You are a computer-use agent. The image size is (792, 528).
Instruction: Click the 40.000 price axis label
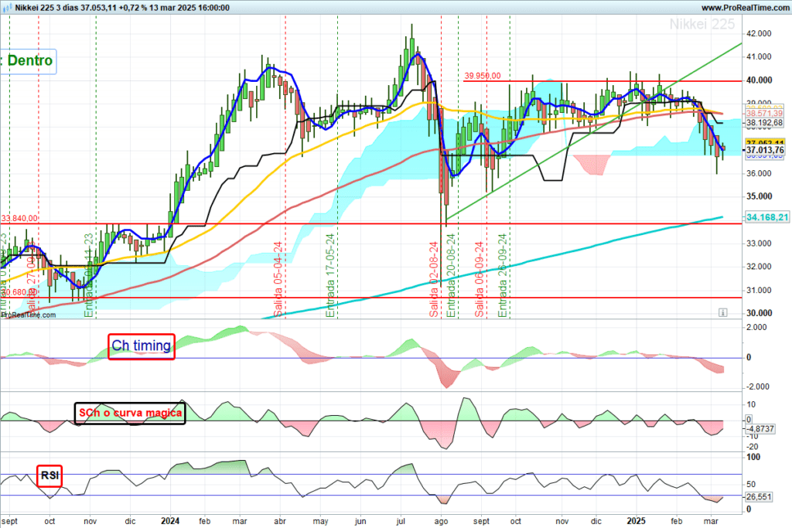point(759,80)
